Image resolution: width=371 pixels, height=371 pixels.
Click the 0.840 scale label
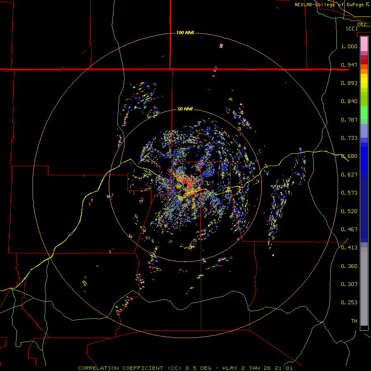(x=349, y=101)
